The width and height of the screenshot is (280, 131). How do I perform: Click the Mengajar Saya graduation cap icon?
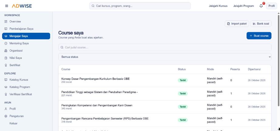tap(6, 36)
